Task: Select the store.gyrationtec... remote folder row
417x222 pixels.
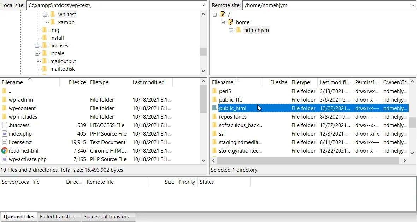Action: [310, 151]
